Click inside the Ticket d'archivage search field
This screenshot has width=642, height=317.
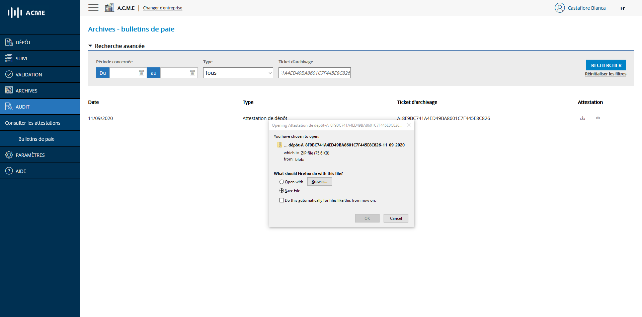pos(314,72)
